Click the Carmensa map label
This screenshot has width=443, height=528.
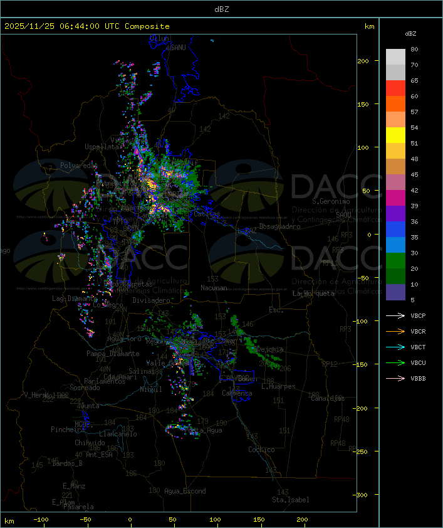point(237,393)
